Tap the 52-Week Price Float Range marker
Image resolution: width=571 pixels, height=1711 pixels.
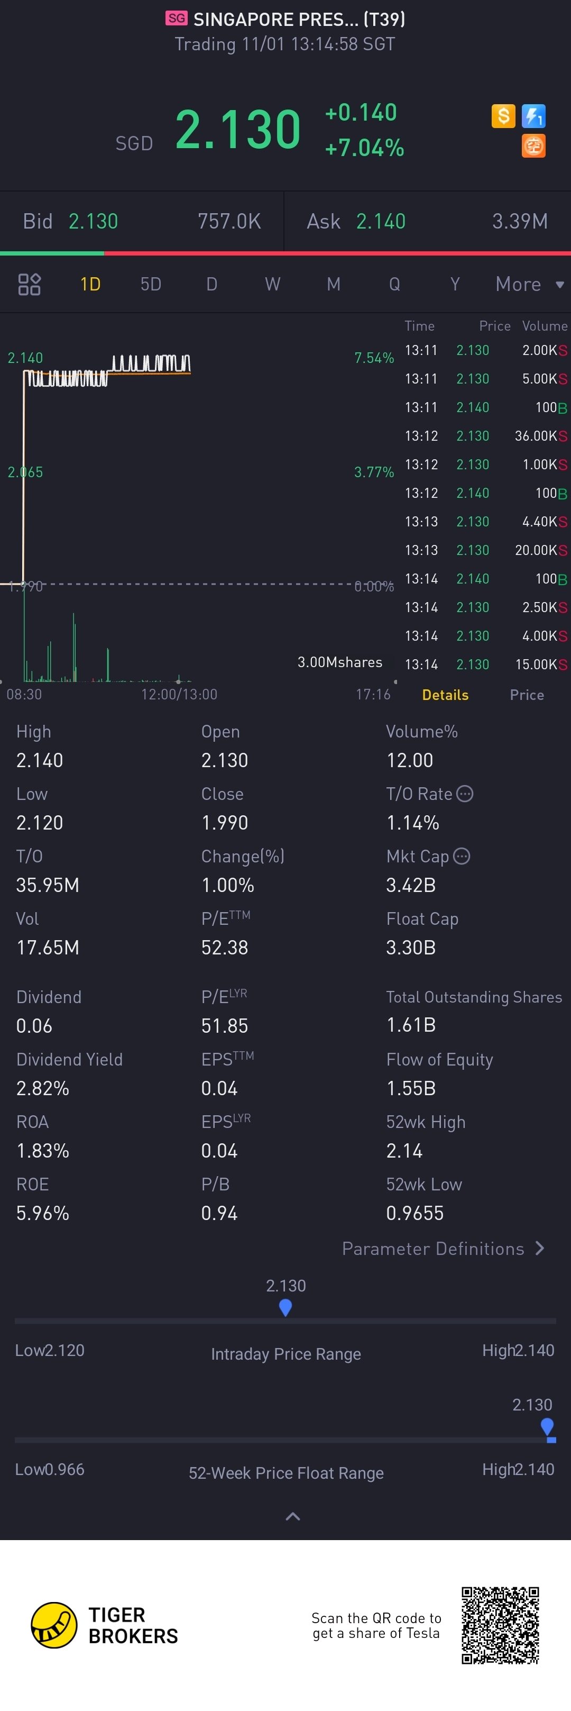[x=547, y=1426]
